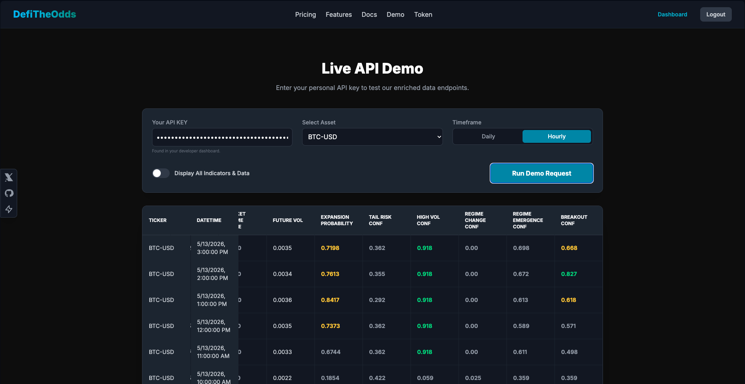Click breakout conf value 0.827

[x=569, y=274]
